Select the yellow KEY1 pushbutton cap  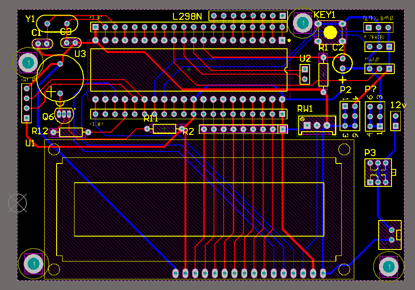pyautogui.click(x=330, y=33)
